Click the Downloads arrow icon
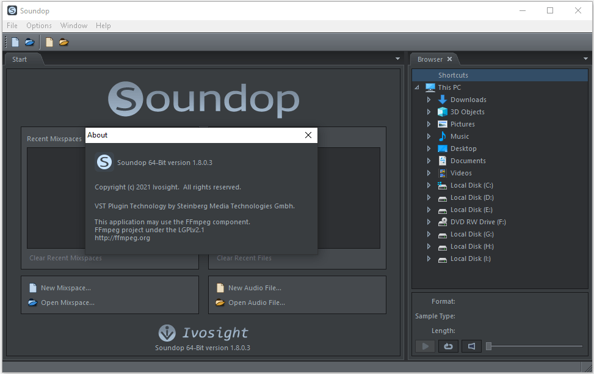The width and height of the screenshot is (594, 374). (443, 100)
